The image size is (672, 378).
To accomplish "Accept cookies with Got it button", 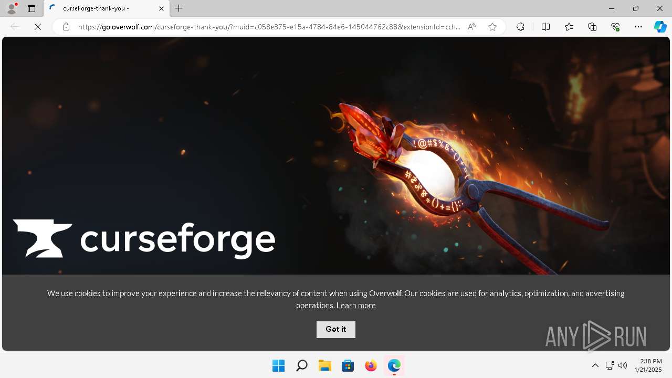I will click(336, 330).
